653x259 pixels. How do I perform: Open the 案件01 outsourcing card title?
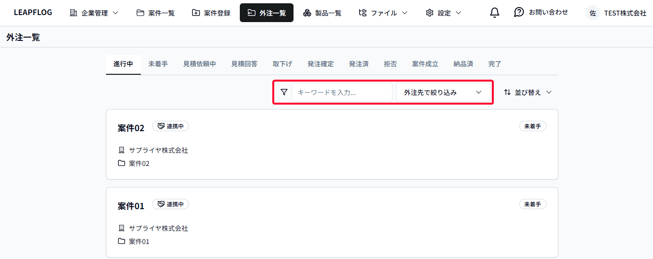pyautogui.click(x=131, y=206)
